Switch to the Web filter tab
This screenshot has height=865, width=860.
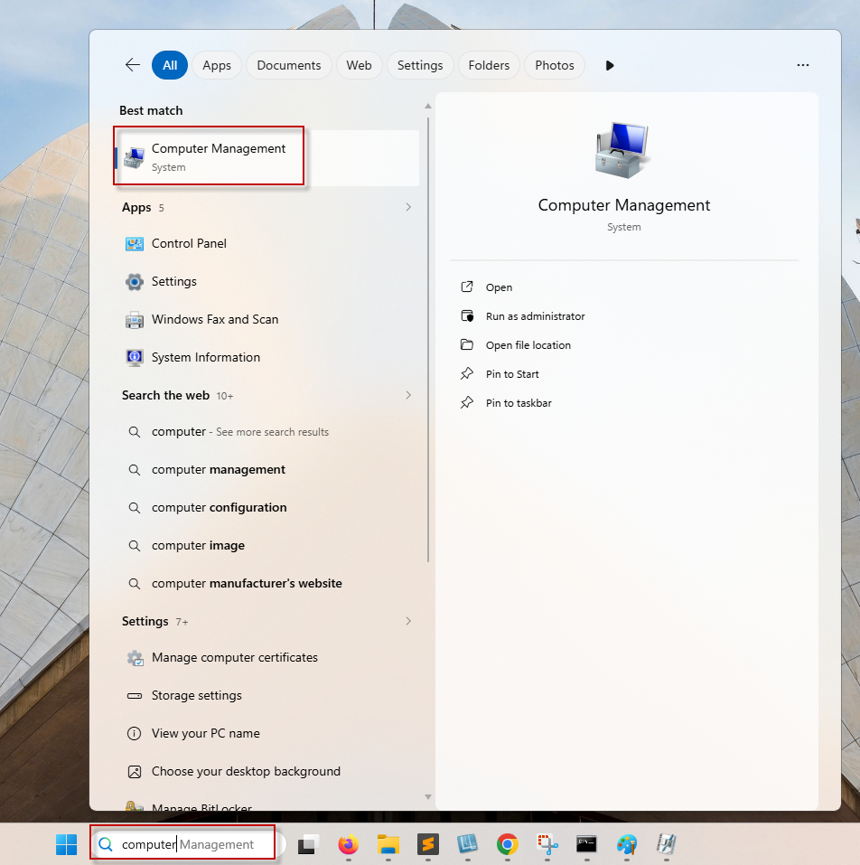[359, 65]
